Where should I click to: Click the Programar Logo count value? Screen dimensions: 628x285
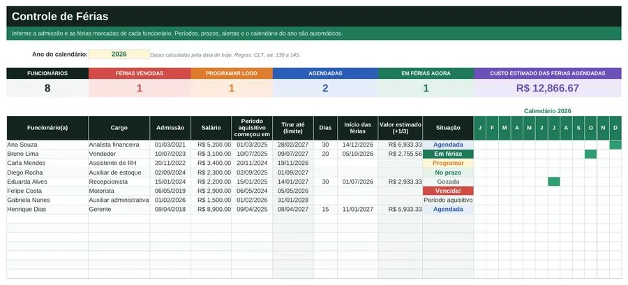coord(232,88)
